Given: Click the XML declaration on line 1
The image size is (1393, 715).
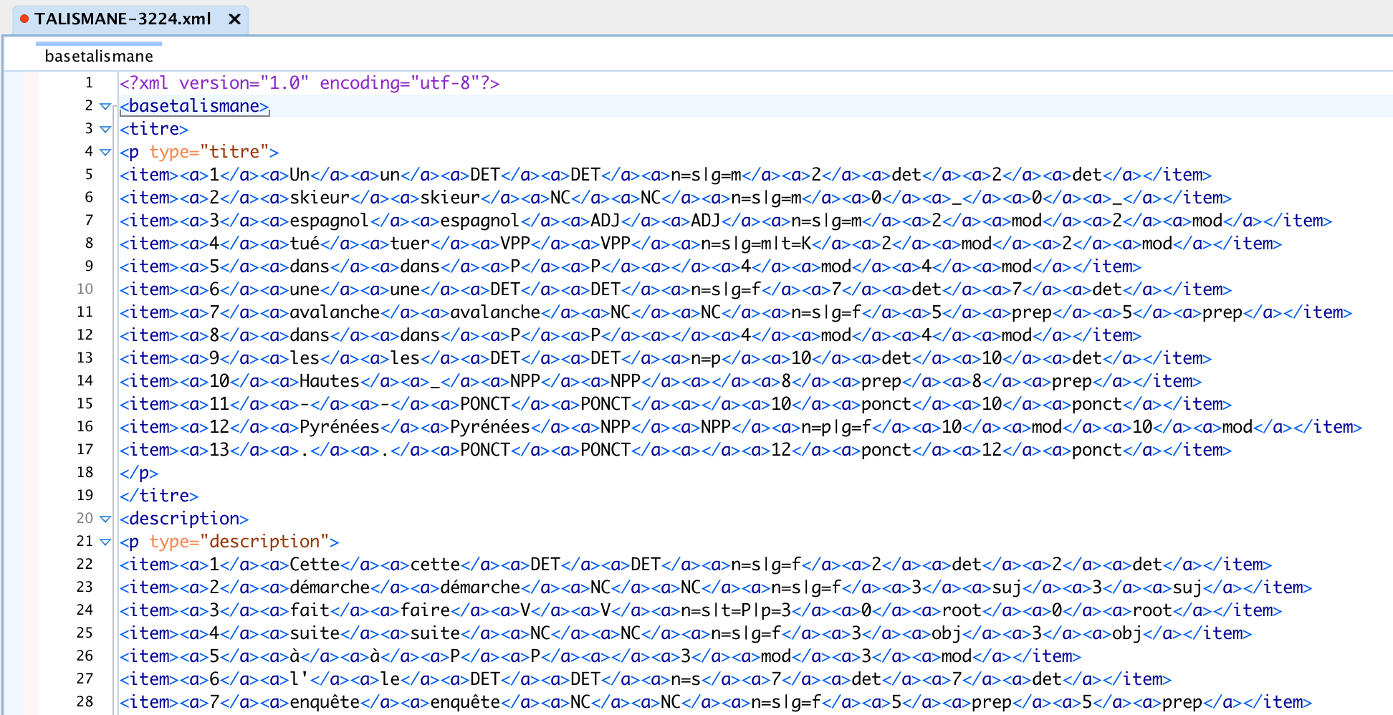Looking at the screenshot, I should pos(310,83).
